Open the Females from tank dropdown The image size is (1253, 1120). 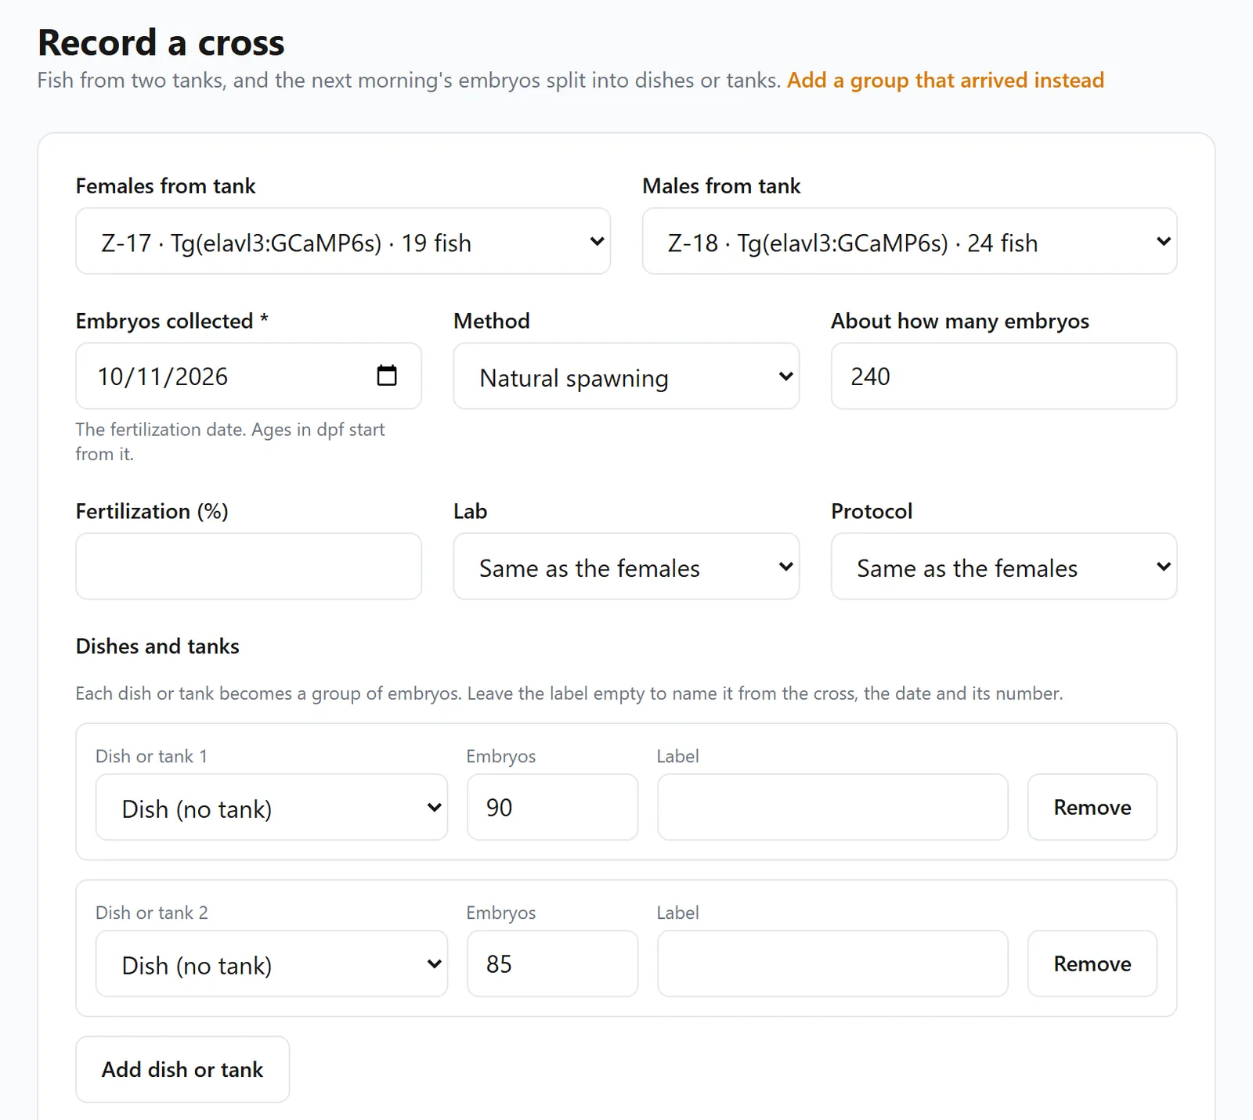(x=343, y=241)
